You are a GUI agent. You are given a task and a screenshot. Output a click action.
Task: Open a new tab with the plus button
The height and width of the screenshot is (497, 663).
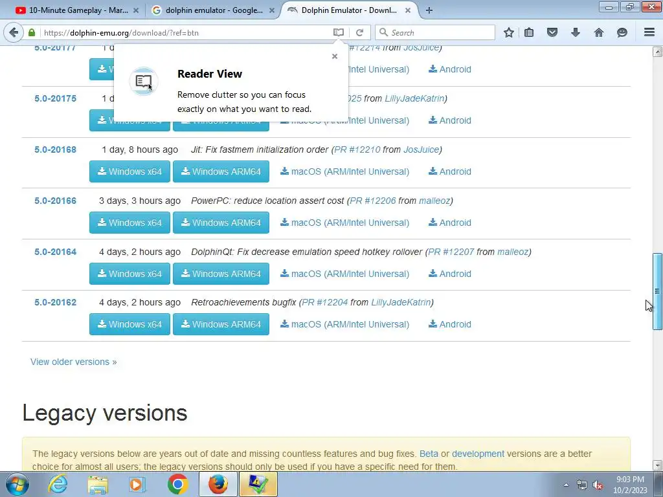(429, 10)
